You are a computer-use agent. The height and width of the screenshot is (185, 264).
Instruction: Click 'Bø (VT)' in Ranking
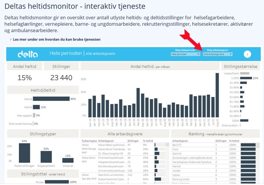[x=177, y=145]
